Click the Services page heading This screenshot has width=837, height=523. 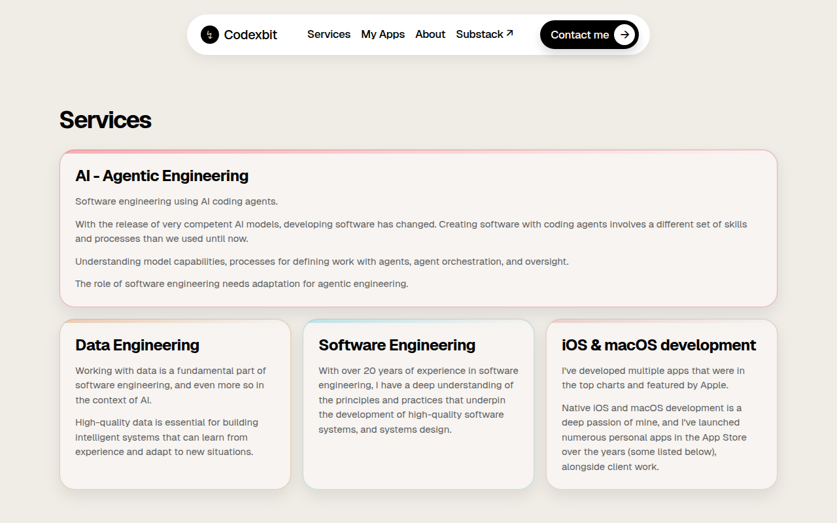(105, 120)
